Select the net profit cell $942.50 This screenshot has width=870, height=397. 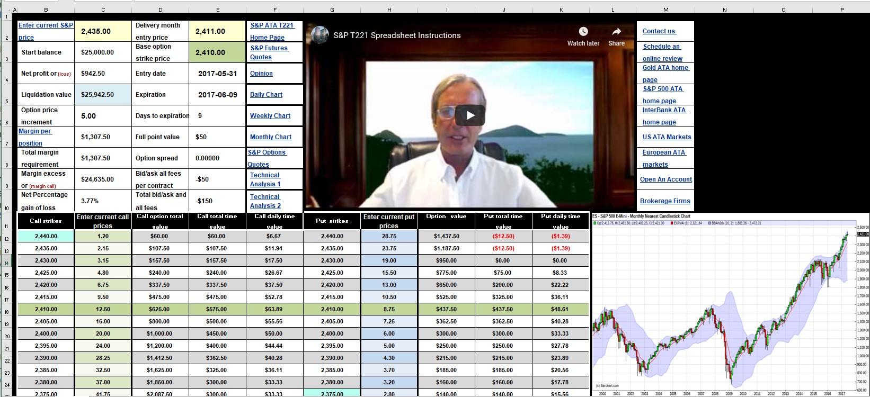point(103,74)
